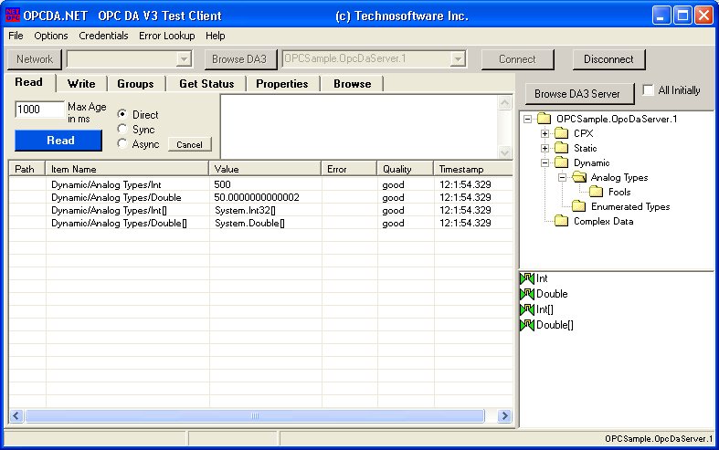This screenshot has height=450, width=719.
Task: Click the Error column header
Action: [x=349, y=169]
